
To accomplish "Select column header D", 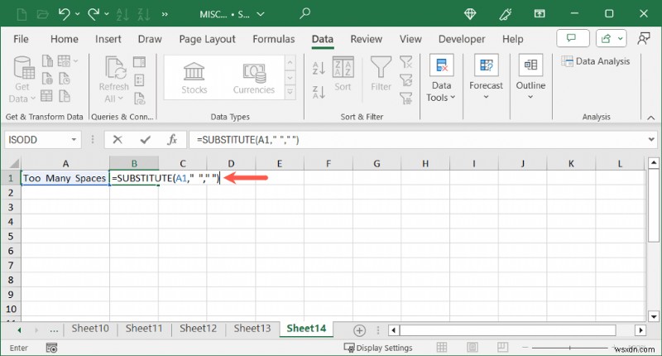I will click(231, 163).
